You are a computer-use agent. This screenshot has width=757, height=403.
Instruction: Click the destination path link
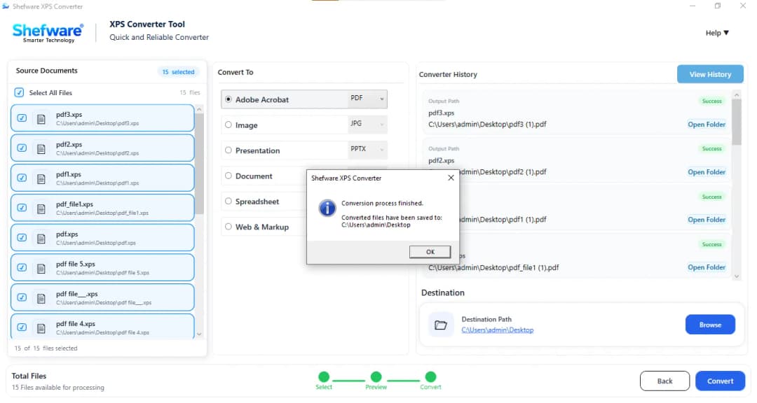[x=497, y=330]
